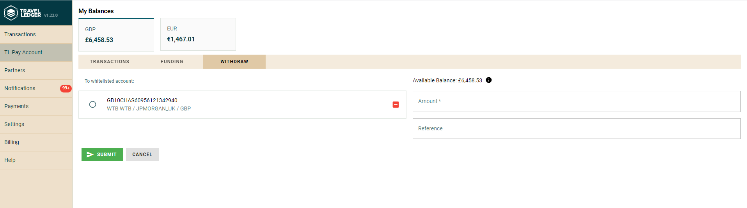Open the Payments sidebar item
This screenshot has height=208, width=747.
(x=16, y=106)
